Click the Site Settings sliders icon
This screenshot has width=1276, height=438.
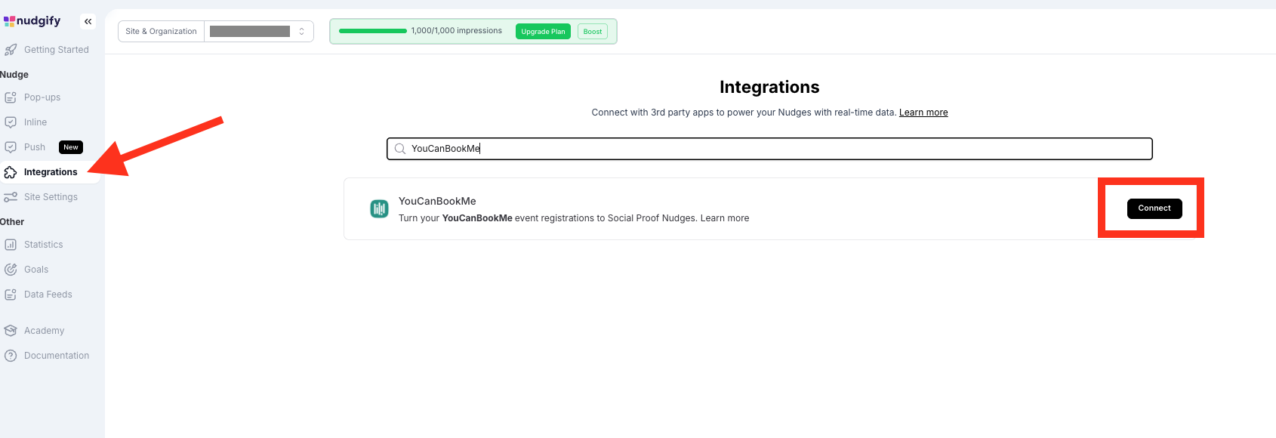coord(11,197)
